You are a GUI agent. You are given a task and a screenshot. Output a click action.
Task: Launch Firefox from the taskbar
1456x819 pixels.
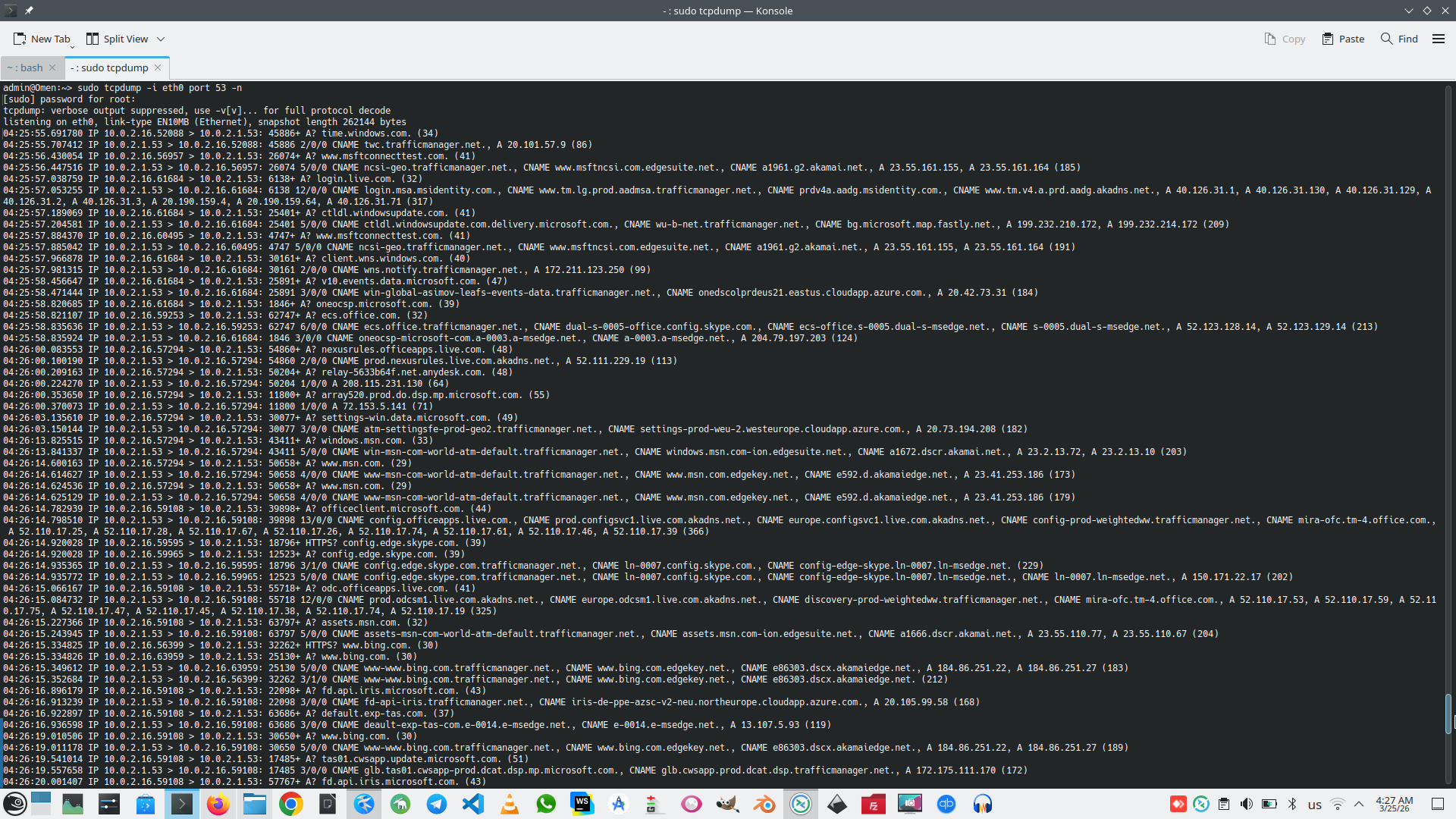coord(218,804)
